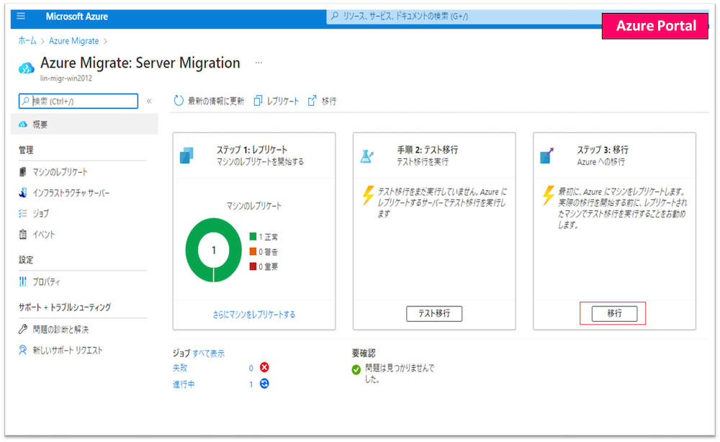The image size is (720, 442).
Task: Go to ホーム breadcrumb
Action: click(x=27, y=41)
